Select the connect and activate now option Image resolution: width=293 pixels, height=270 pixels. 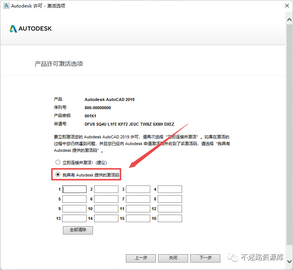pos(58,162)
